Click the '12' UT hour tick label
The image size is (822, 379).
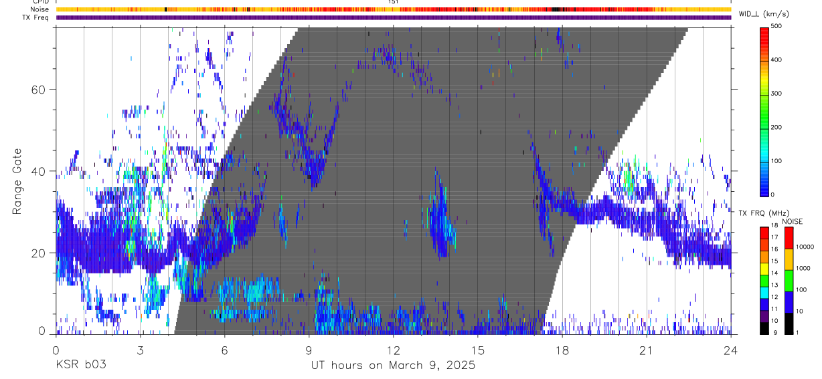[x=394, y=350]
